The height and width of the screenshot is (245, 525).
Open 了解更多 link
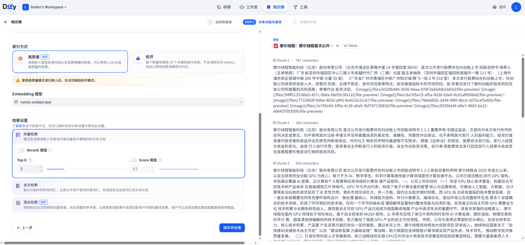point(19,126)
